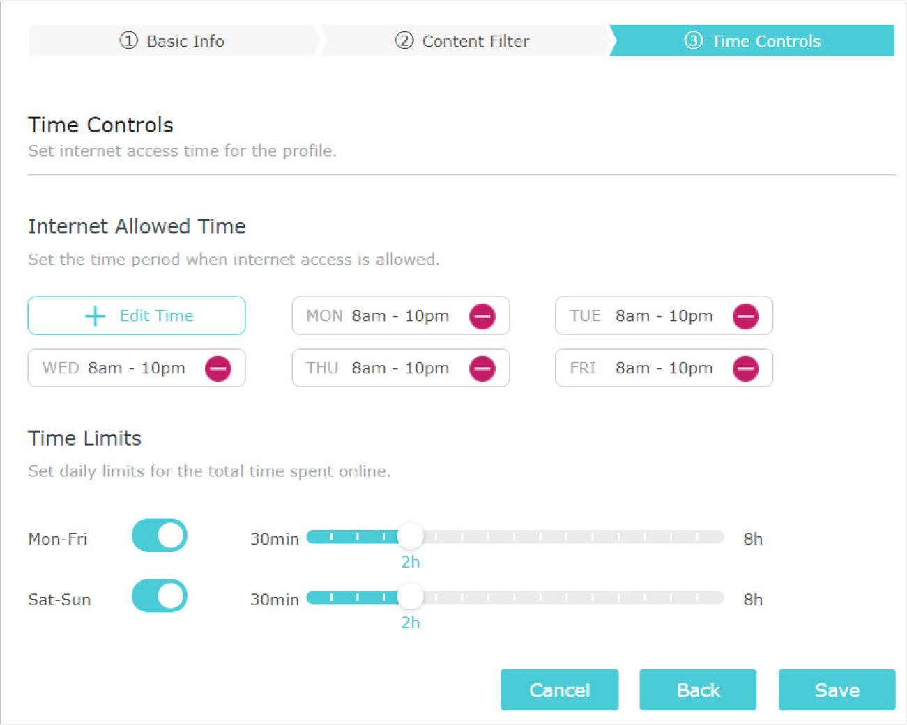
Task: Click the Internet Allowed Time heading
Action: click(x=137, y=226)
